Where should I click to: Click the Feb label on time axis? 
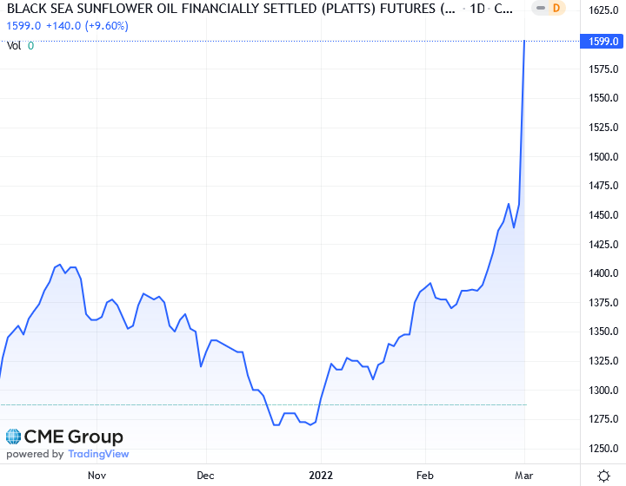pyautogui.click(x=425, y=475)
